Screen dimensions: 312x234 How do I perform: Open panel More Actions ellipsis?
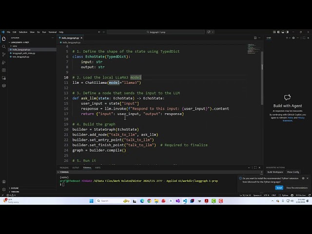[x=249, y=168]
